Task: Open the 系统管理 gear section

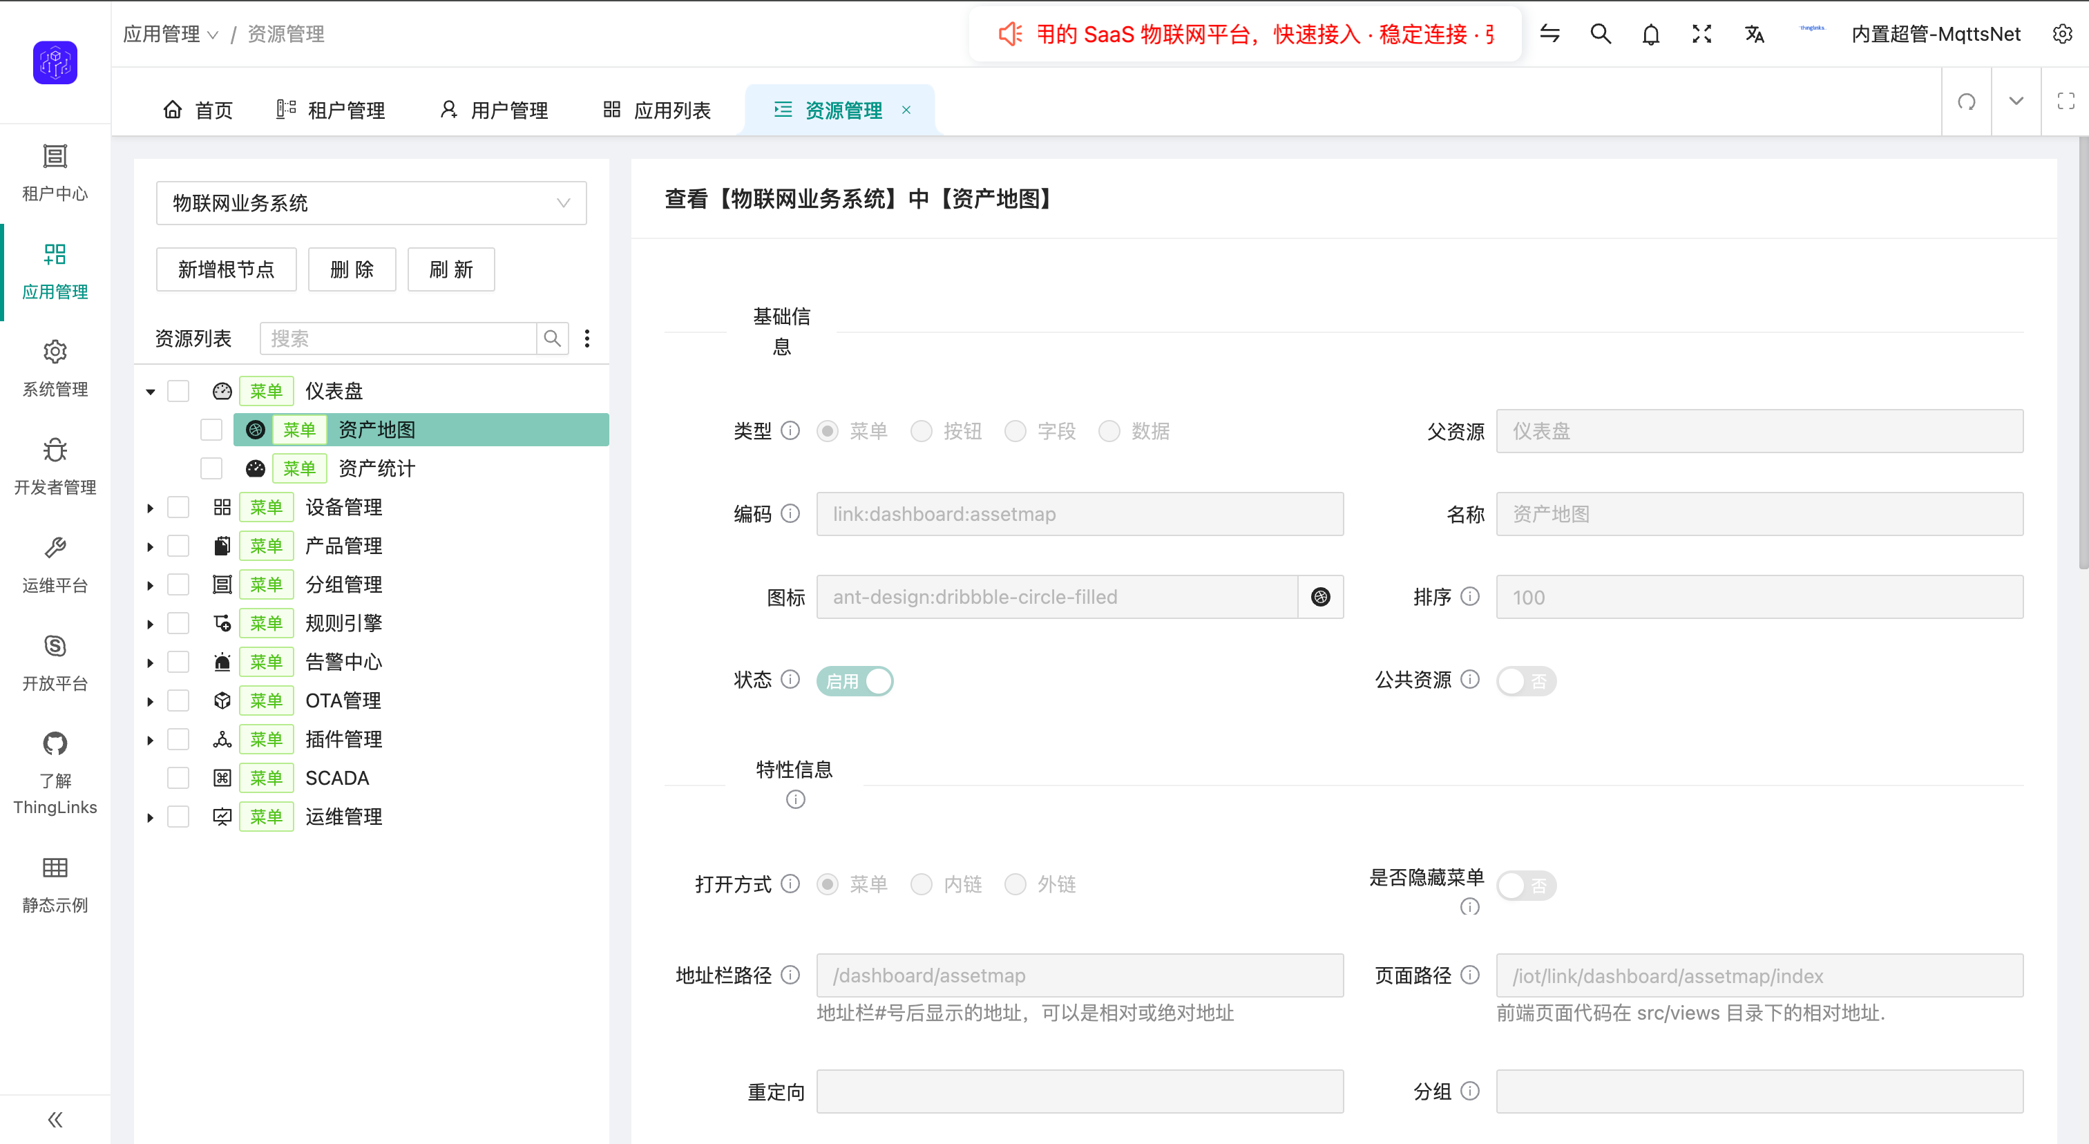Action: tap(55, 368)
